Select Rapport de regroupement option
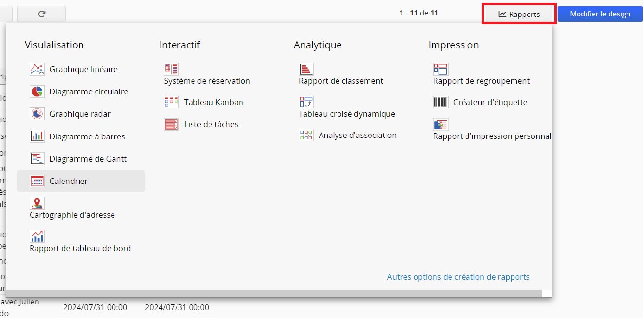The width and height of the screenshot is (643, 318). click(x=481, y=81)
